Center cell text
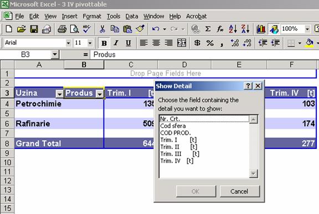Screen dimensions: 319x214 [x=156, y=43]
